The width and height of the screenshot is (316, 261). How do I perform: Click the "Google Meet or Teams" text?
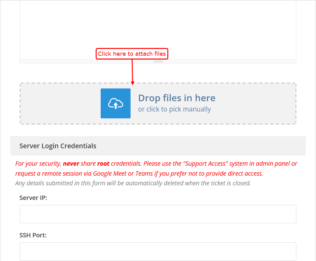(x=119, y=173)
